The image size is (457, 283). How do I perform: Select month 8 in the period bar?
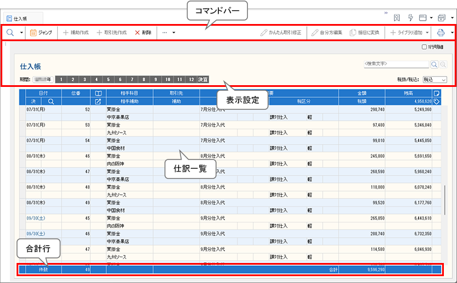click(144, 79)
